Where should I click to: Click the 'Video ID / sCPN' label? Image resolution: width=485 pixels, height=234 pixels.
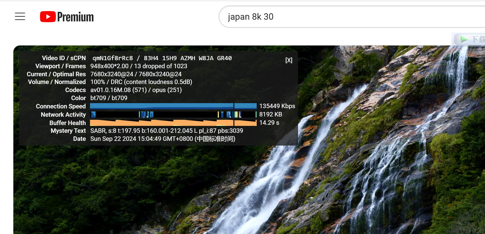pyautogui.click(x=64, y=58)
